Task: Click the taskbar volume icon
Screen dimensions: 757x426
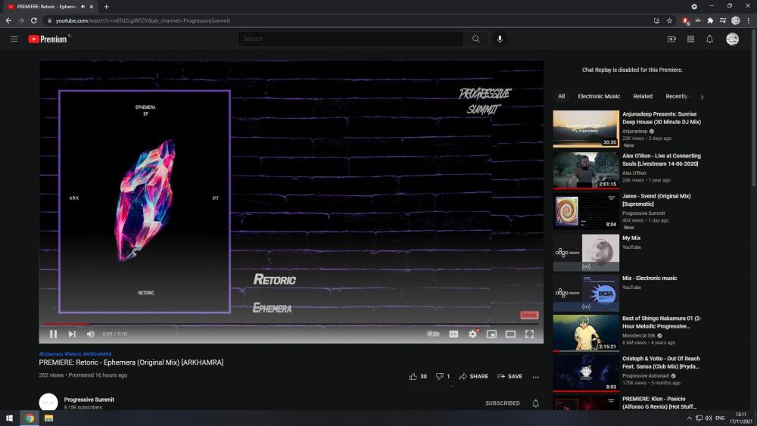Action: 709,418
